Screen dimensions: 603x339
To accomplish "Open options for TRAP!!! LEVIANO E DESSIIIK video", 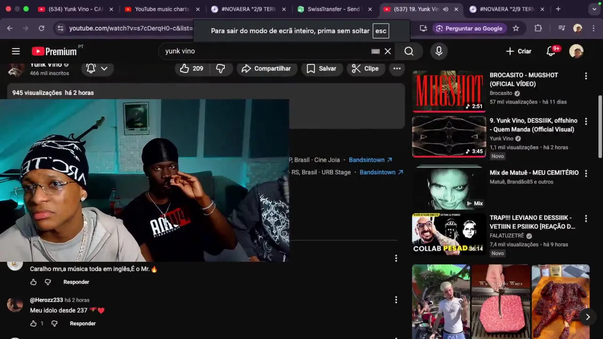I will pyautogui.click(x=586, y=219).
